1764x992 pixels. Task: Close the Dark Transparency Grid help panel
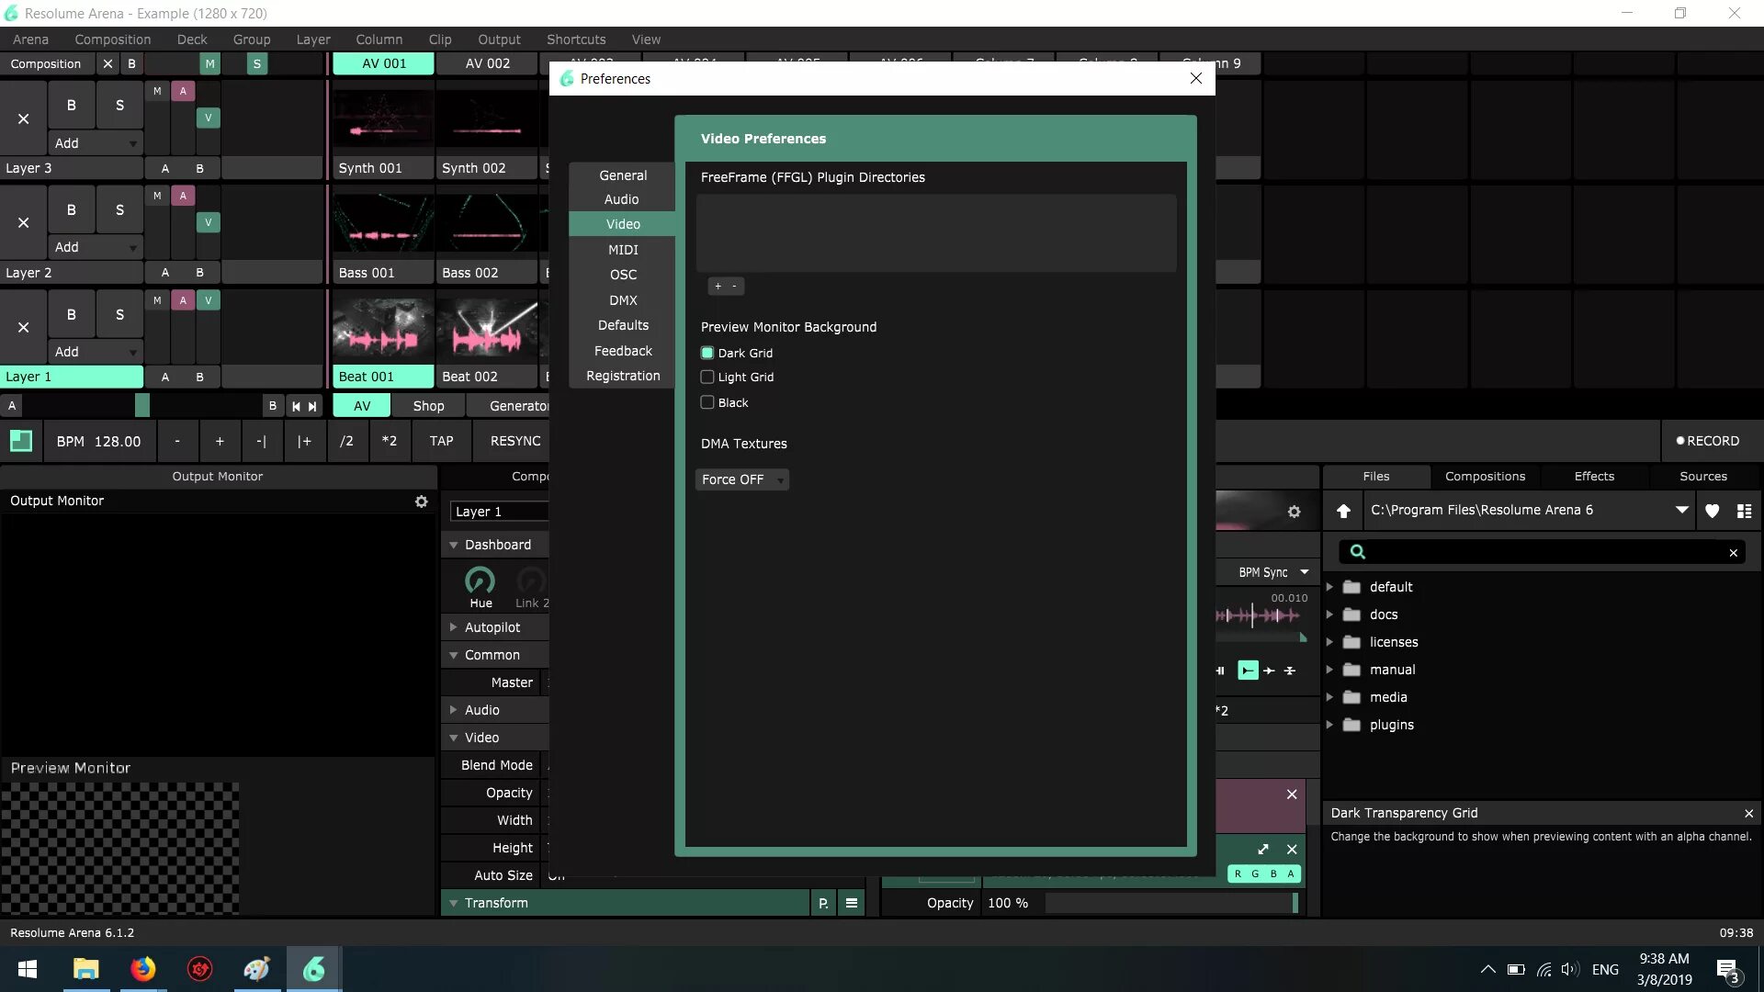tap(1748, 813)
